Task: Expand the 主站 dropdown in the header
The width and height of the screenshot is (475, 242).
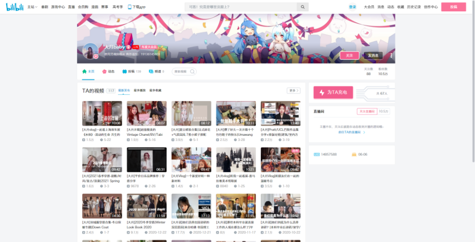Action: click(32, 7)
